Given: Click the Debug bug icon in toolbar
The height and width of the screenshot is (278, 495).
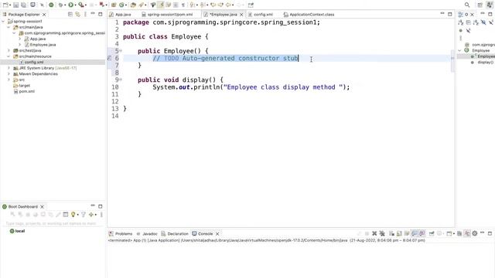Looking at the screenshot, I should point(60,5).
